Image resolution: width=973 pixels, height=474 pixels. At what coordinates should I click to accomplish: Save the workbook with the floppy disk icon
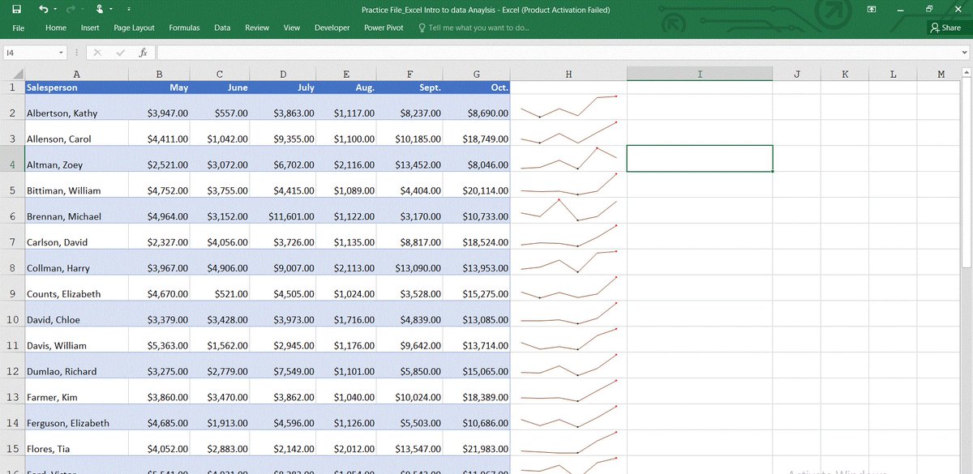tap(16, 9)
